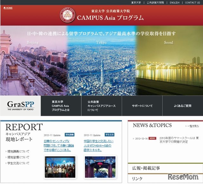203x184 pixels.
Task: Open 2013年度のサマースクール news item
Action: 179,140
